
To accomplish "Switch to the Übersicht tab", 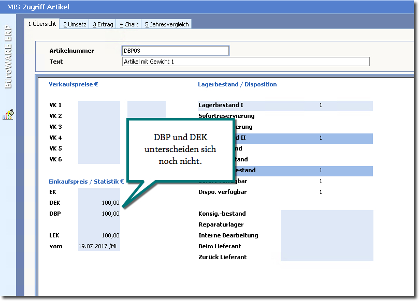I will [x=42, y=24].
